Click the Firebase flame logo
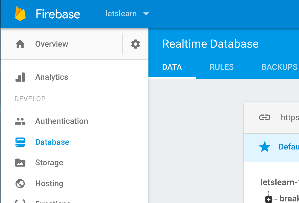Image resolution: width=299 pixels, height=203 pixels. (x=20, y=13)
